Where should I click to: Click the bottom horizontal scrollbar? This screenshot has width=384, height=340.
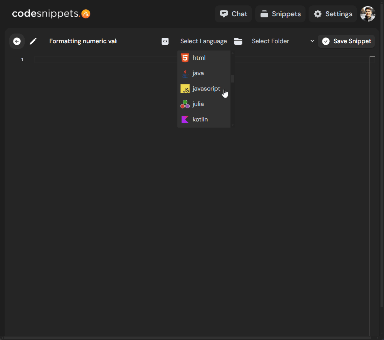coord(188,338)
